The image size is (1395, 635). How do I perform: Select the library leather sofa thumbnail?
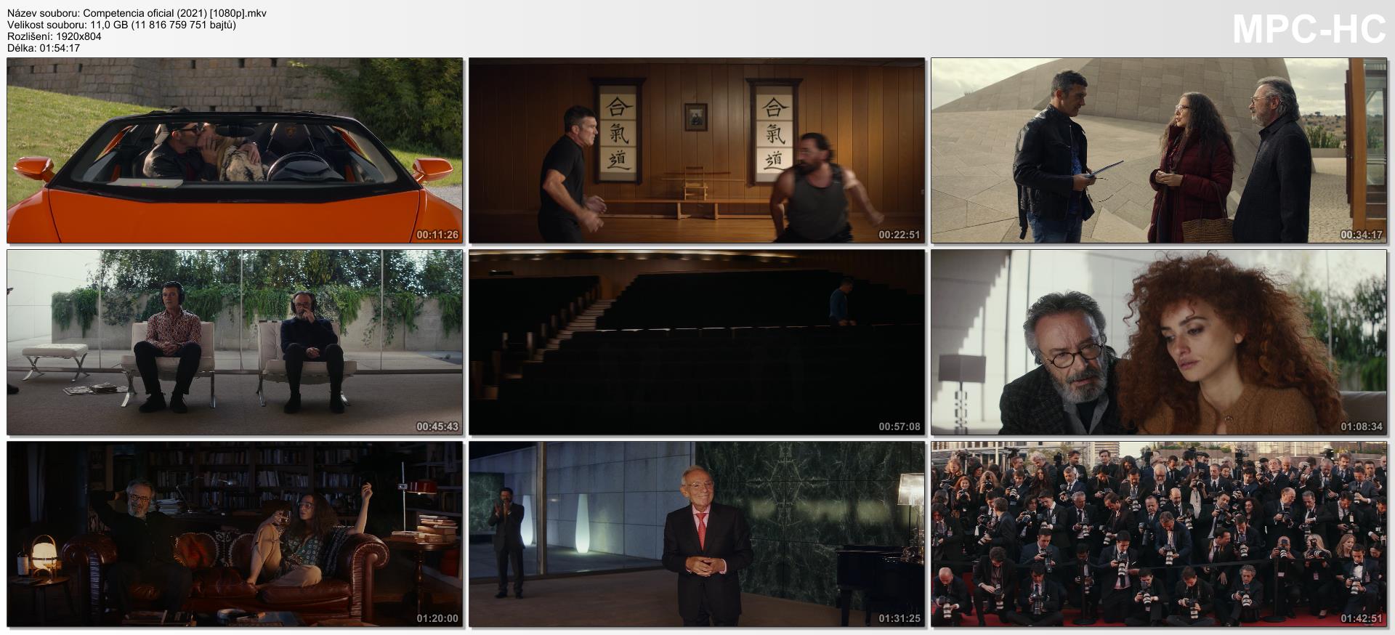click(234, 534)
